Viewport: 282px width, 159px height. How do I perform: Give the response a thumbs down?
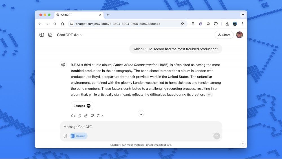(92, 116)
